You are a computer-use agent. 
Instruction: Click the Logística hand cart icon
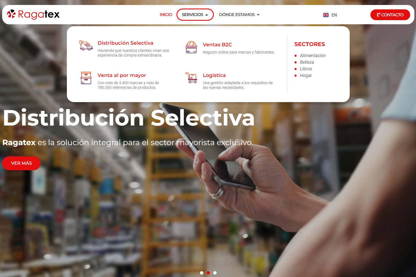point(191,78)
